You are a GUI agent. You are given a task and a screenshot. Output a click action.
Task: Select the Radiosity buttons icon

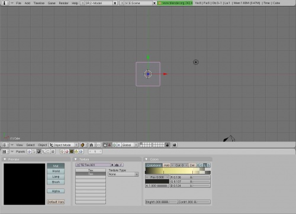click(x=76, y=151)
